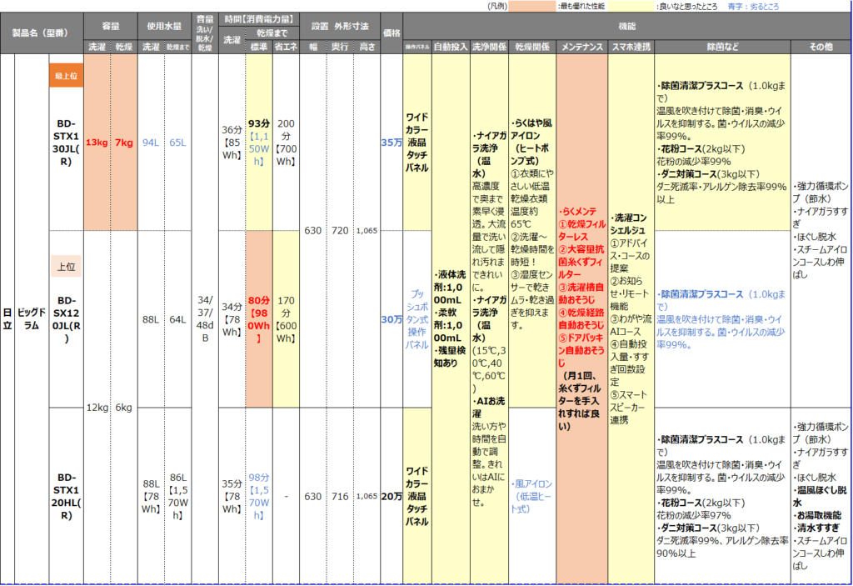Click the 20万 price cell
Screen dimensions: 853x586
[x=391, y=496]
